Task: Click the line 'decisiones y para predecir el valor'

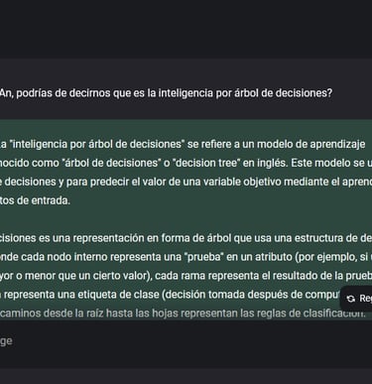Action: point(186,182)
